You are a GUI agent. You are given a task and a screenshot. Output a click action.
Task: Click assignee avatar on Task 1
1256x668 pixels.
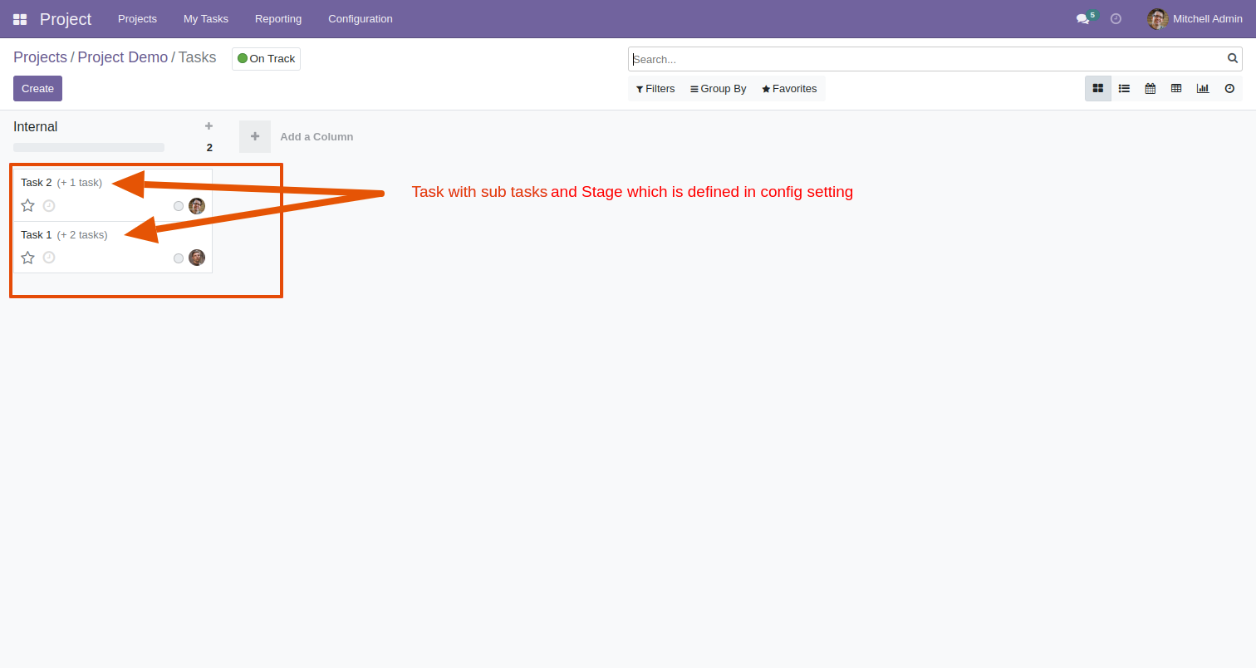click(x=197, y=258)
